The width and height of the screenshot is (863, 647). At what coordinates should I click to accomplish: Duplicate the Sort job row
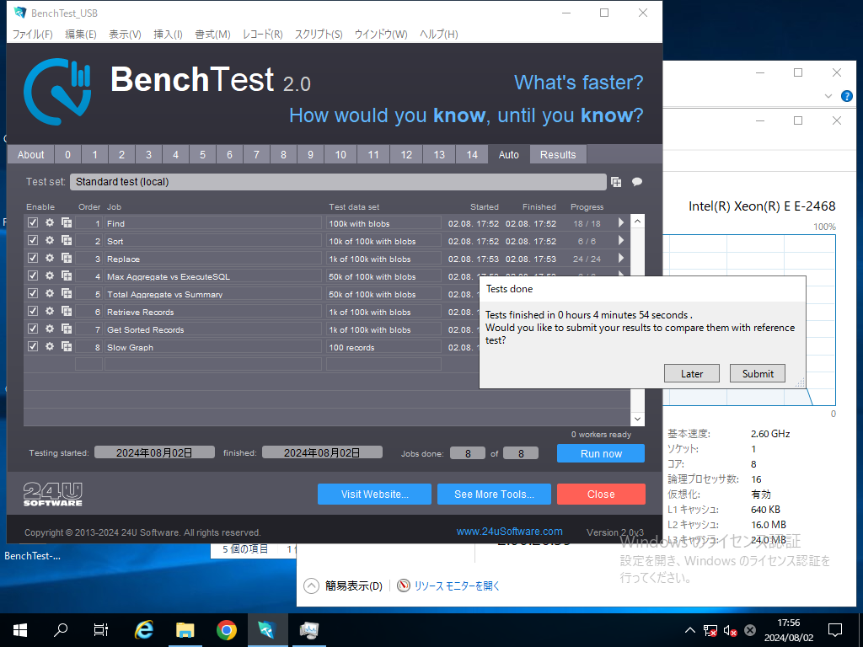[x=67, y=240]
